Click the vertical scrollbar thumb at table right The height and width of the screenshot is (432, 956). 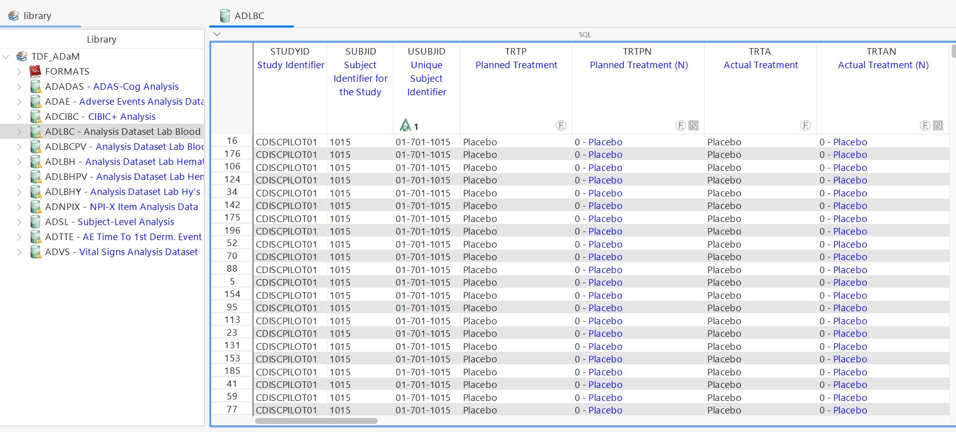coord(953,51)
